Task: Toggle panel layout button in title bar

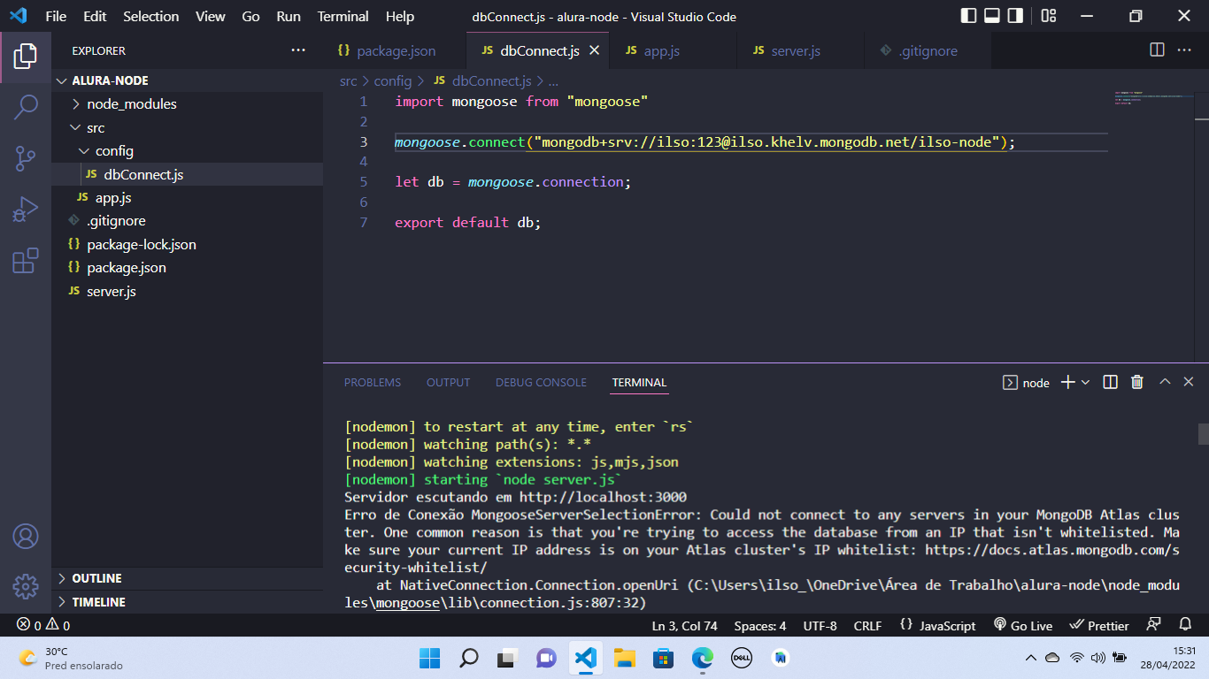Action: 992,16
